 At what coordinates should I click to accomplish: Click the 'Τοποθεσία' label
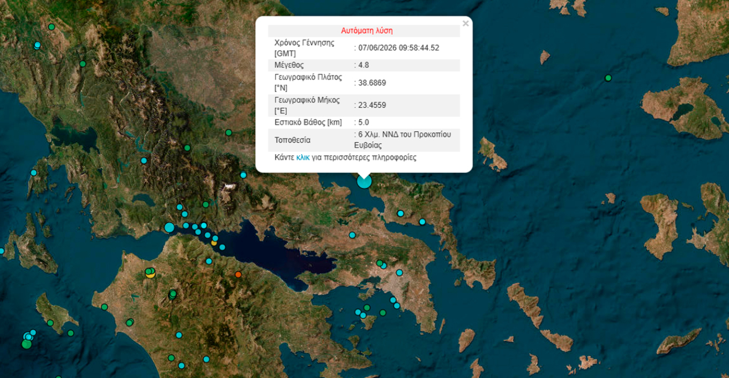click(x=292, y=140)
